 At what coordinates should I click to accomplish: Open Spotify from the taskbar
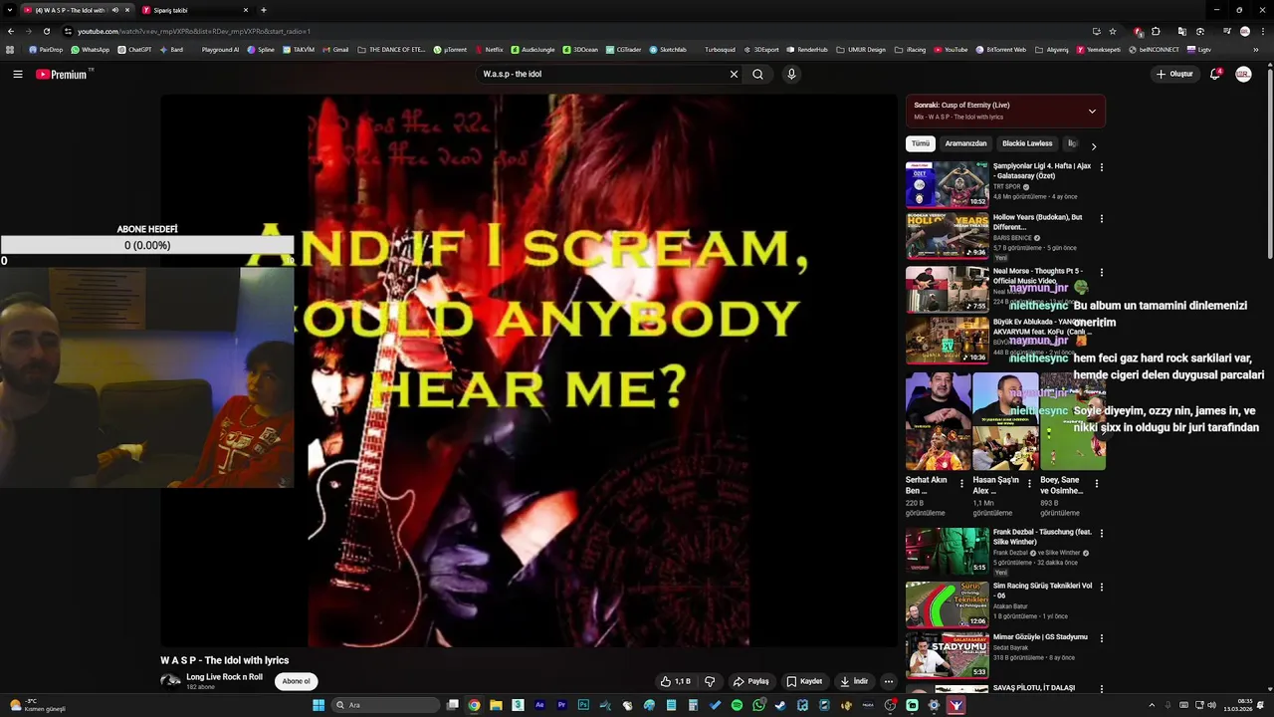737,705
